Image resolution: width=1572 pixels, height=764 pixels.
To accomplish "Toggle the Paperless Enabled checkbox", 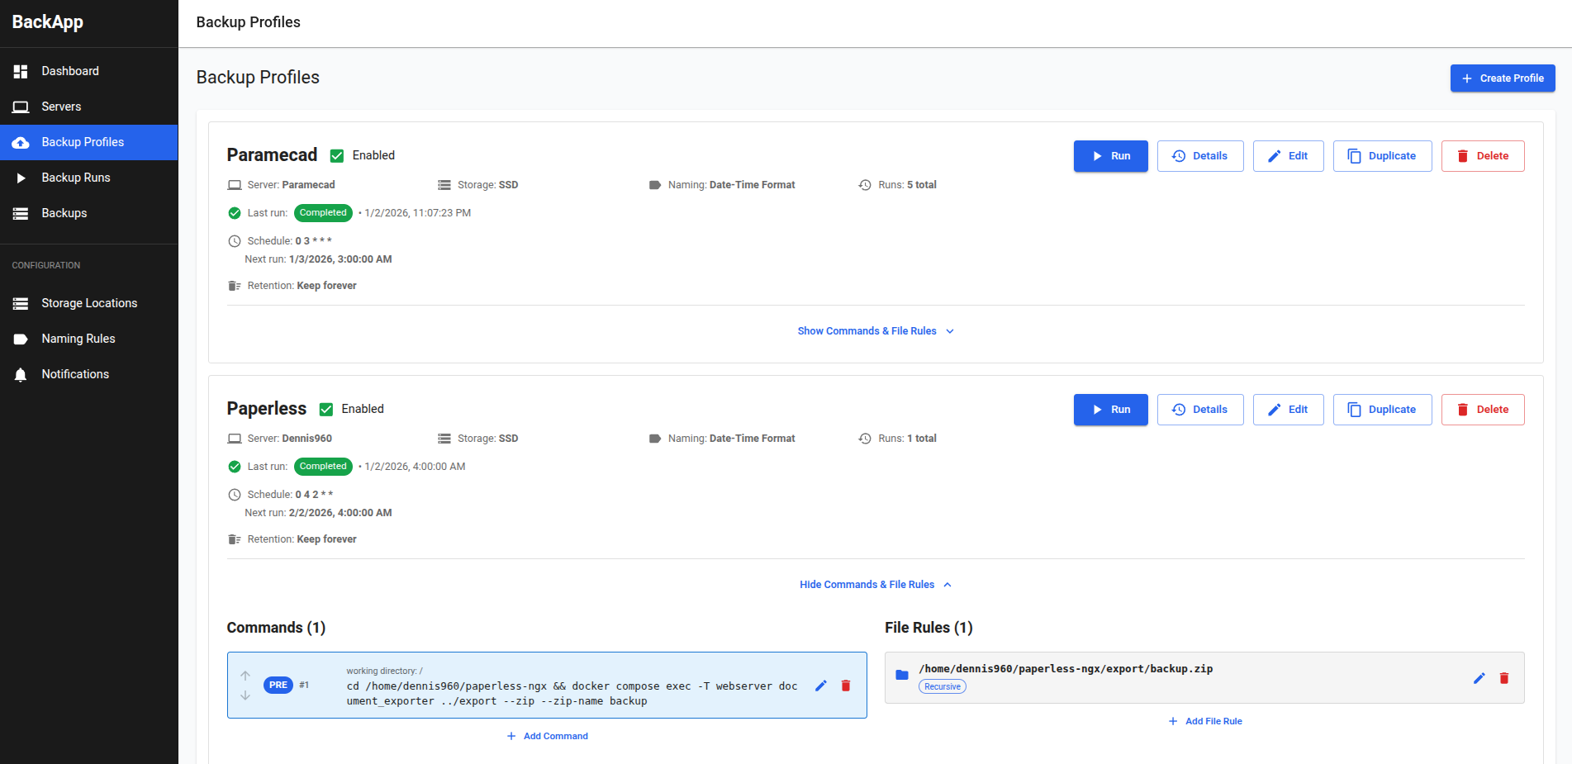I will point(326,409).
